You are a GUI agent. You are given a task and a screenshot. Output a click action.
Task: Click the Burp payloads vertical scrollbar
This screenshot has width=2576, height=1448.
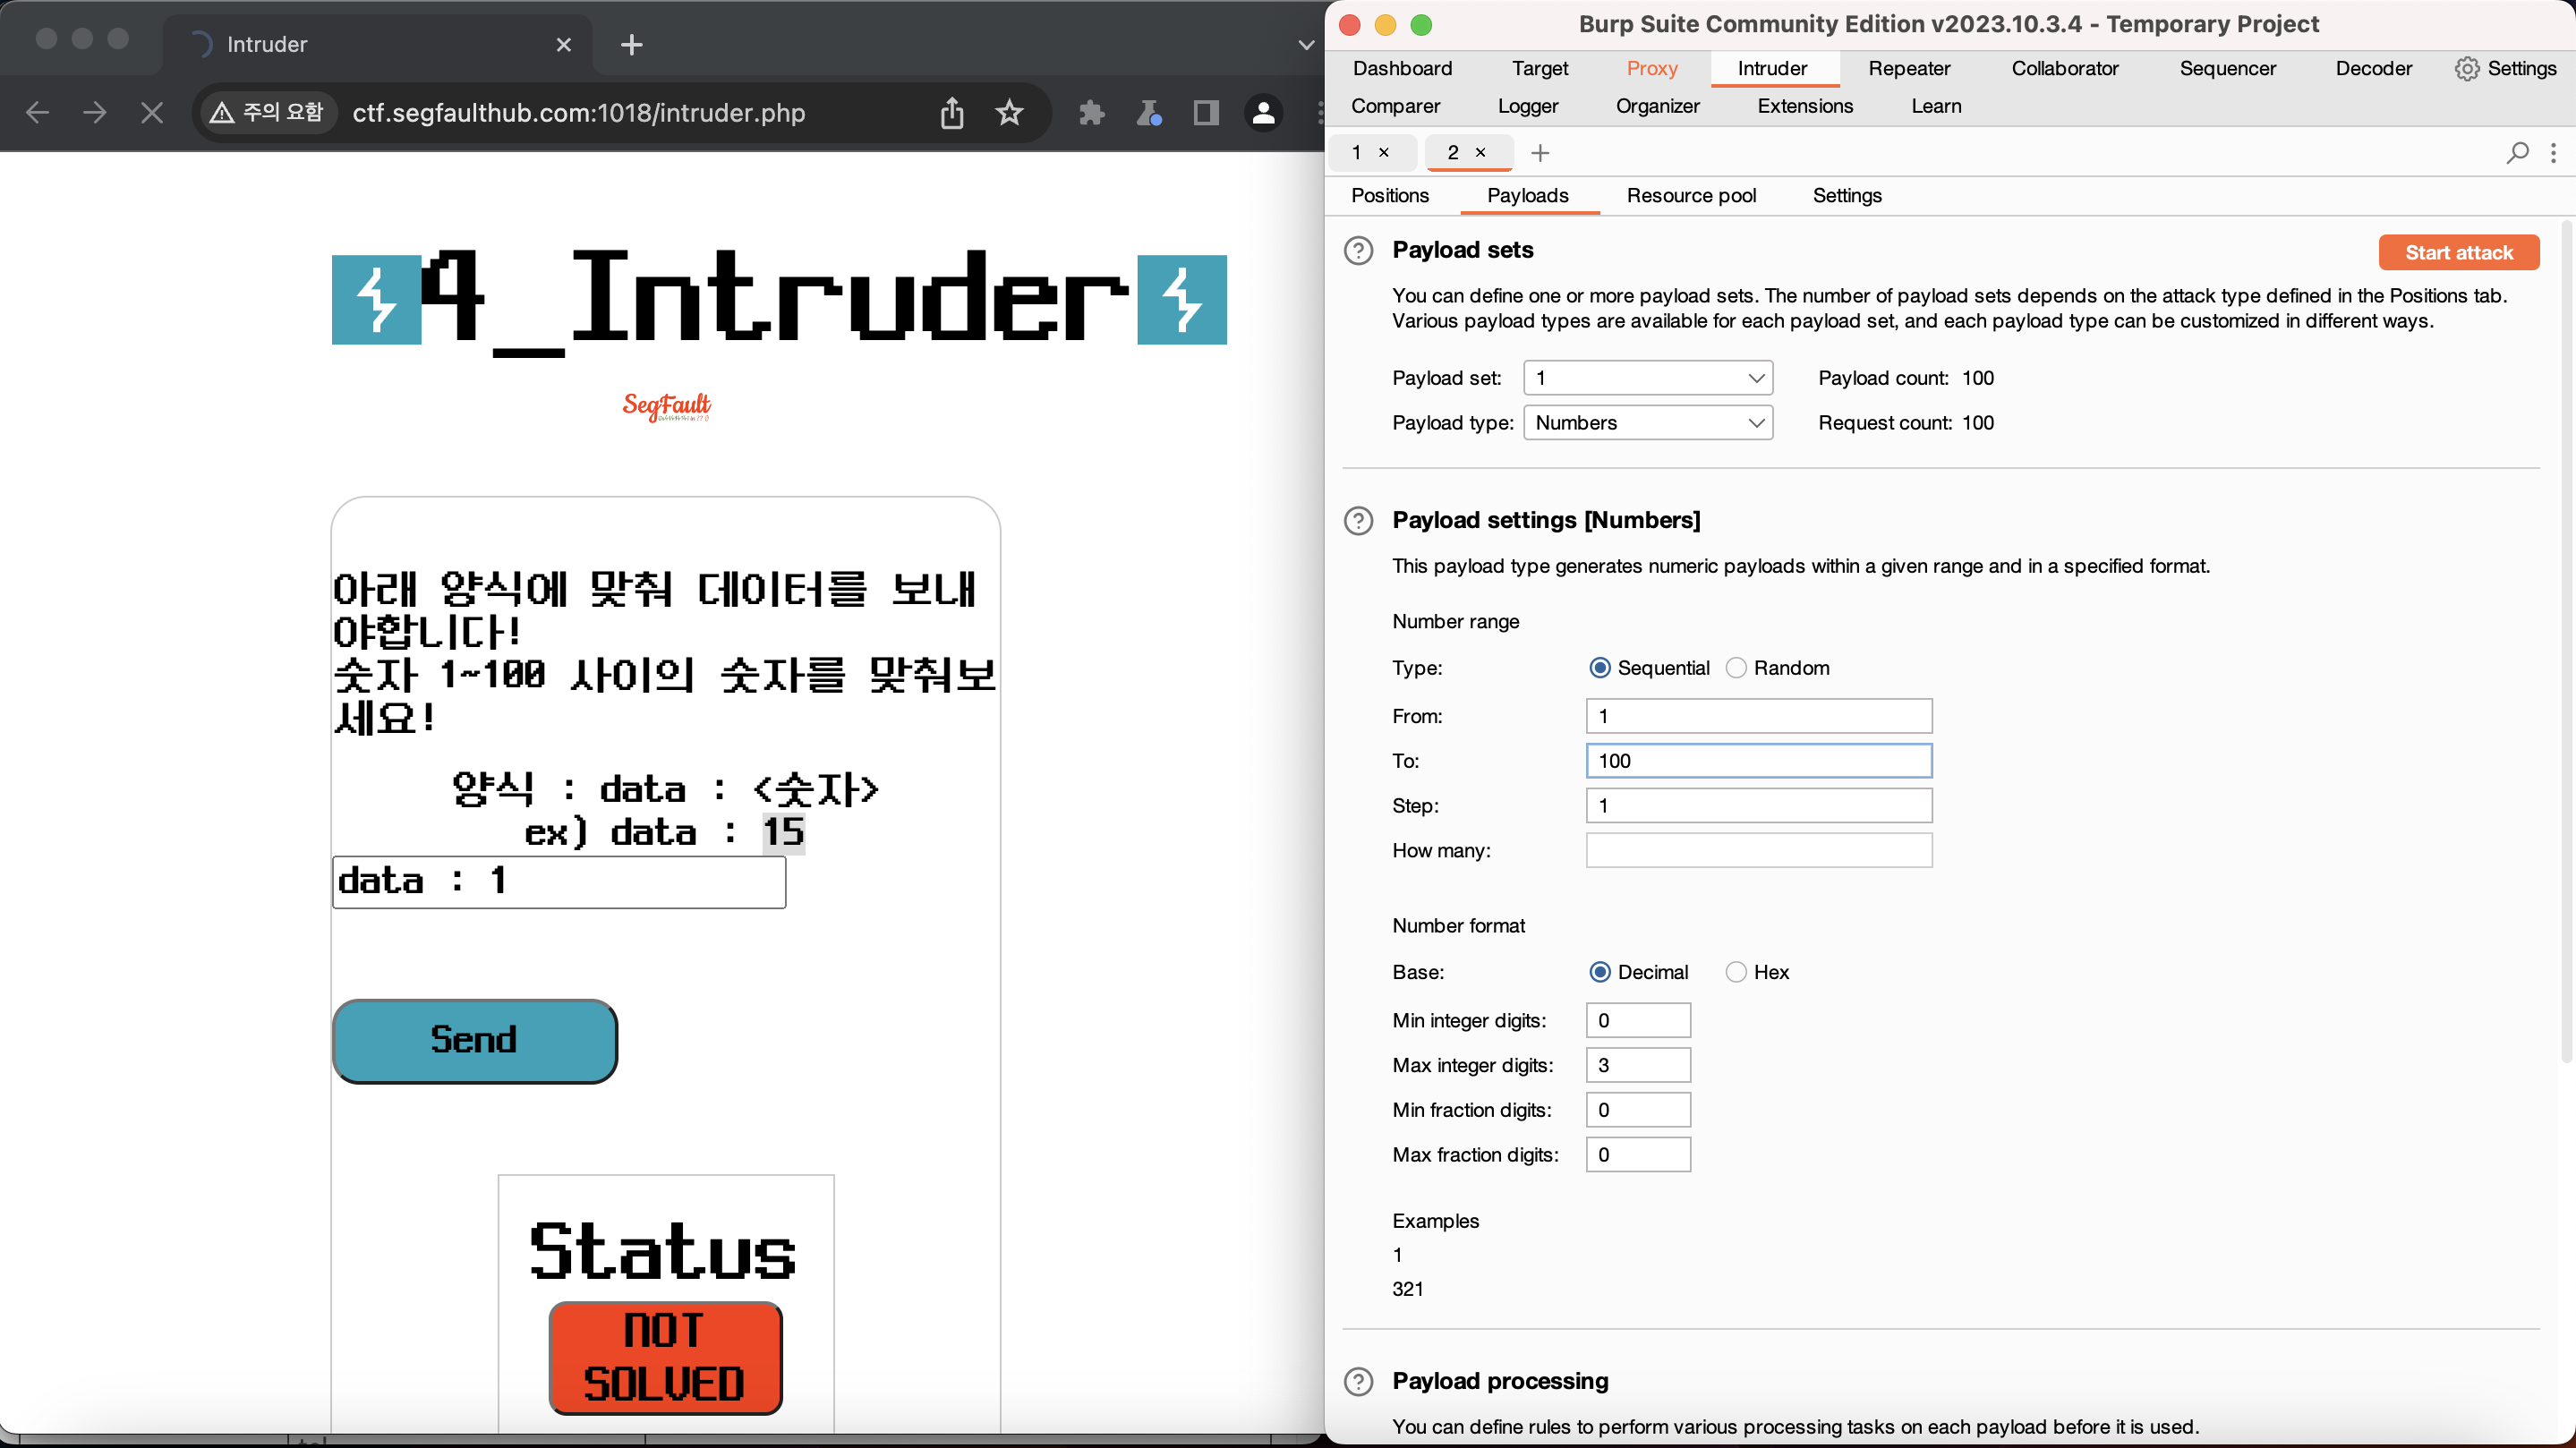(x=2567, y=640)
